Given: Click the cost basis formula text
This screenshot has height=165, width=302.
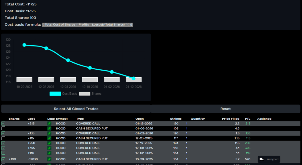Looking at the screenshot, I should coord(88,25).
